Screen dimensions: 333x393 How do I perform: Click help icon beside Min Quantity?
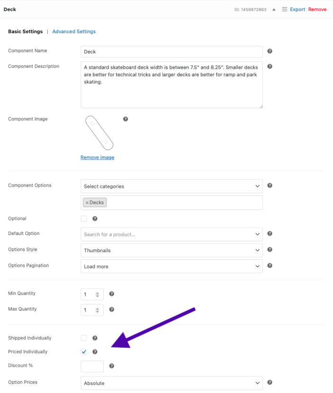pyautogui.click(x=111, y=294)
